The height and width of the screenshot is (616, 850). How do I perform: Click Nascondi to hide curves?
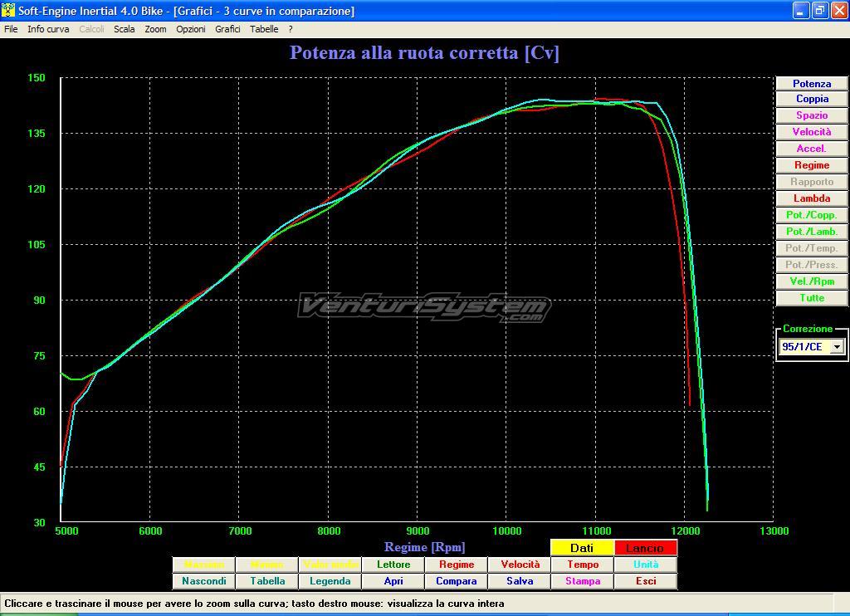(x=204, y=581)
